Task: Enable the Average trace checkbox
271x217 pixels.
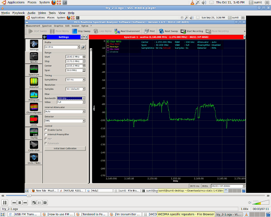Action: coord(108,47)
